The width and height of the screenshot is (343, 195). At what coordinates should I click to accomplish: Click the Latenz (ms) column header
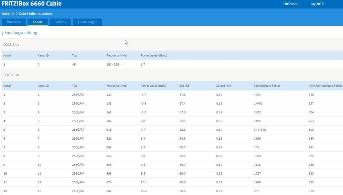[224, 86]
